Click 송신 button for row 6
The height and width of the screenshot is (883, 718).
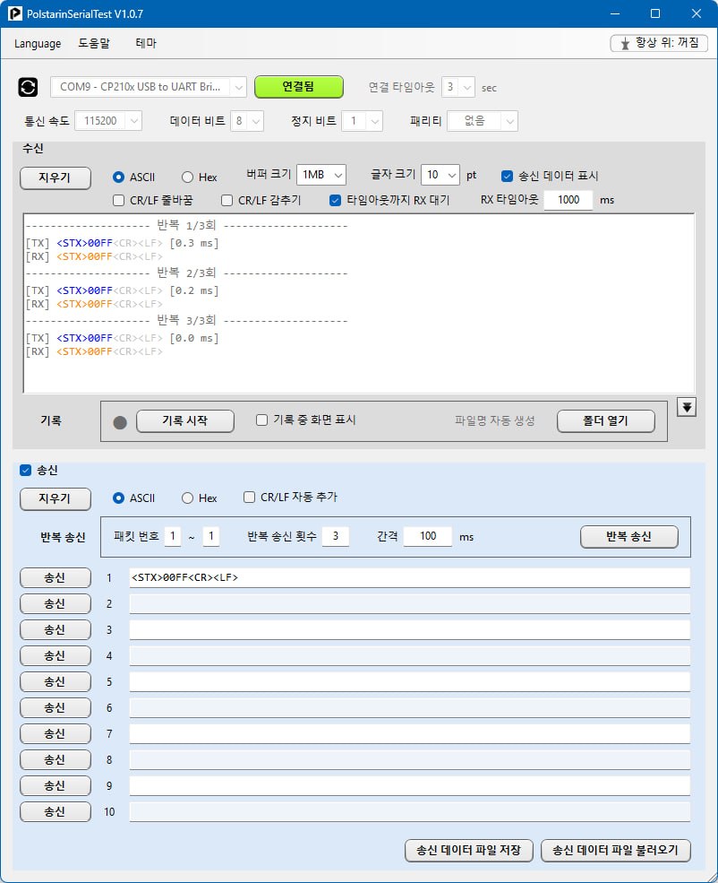tap(56, 708)
